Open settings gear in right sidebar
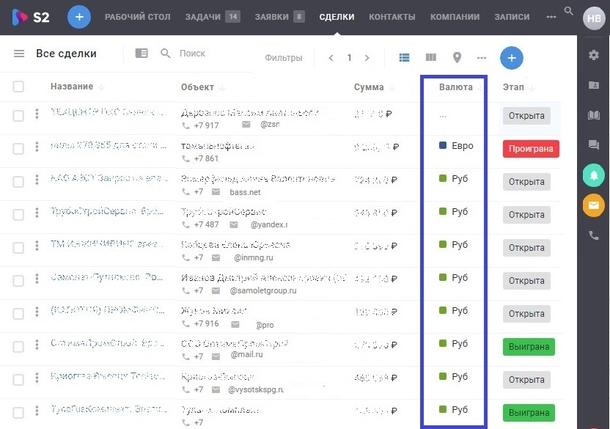 (594, 55)
